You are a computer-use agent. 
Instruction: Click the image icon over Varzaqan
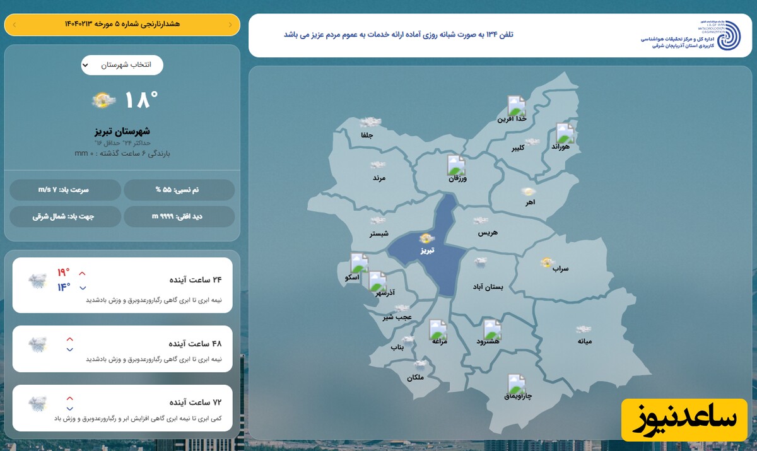pos(456,165)
